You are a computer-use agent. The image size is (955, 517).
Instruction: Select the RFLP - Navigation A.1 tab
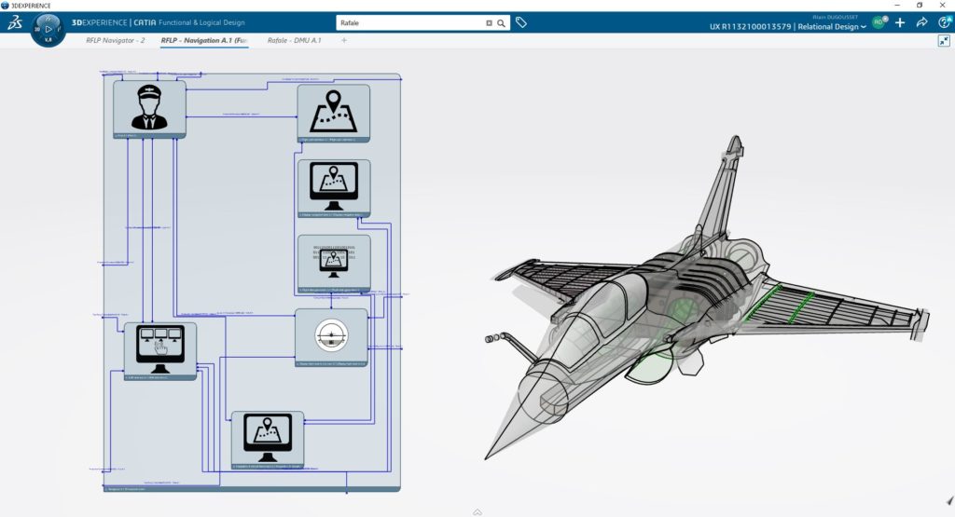click(x=204, y=40)
